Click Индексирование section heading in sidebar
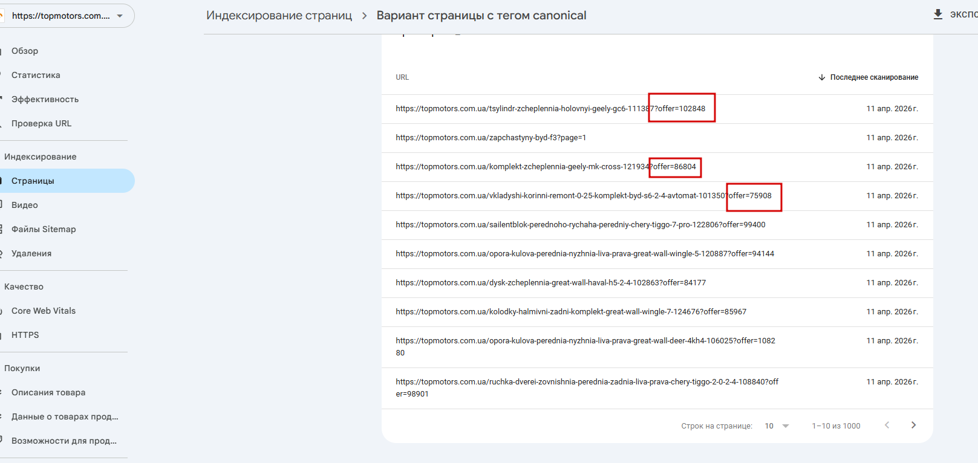 pos(40,157)
